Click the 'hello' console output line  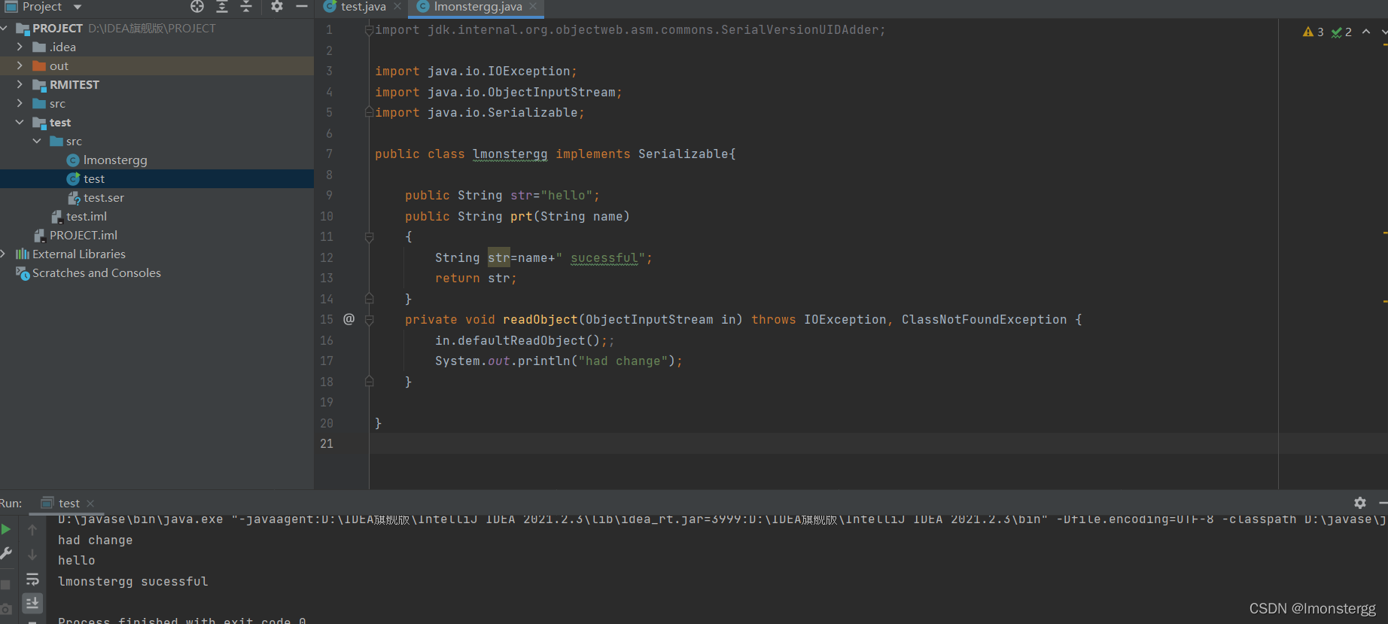click(x=77, y=560)
